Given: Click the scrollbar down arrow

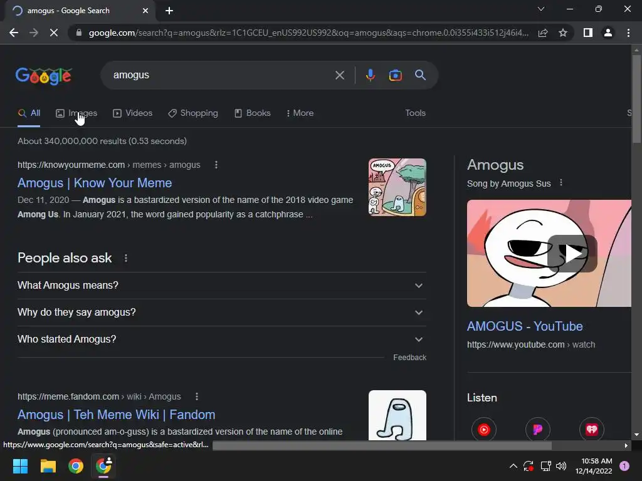Looking at the screenshot, I should point(636,435).
